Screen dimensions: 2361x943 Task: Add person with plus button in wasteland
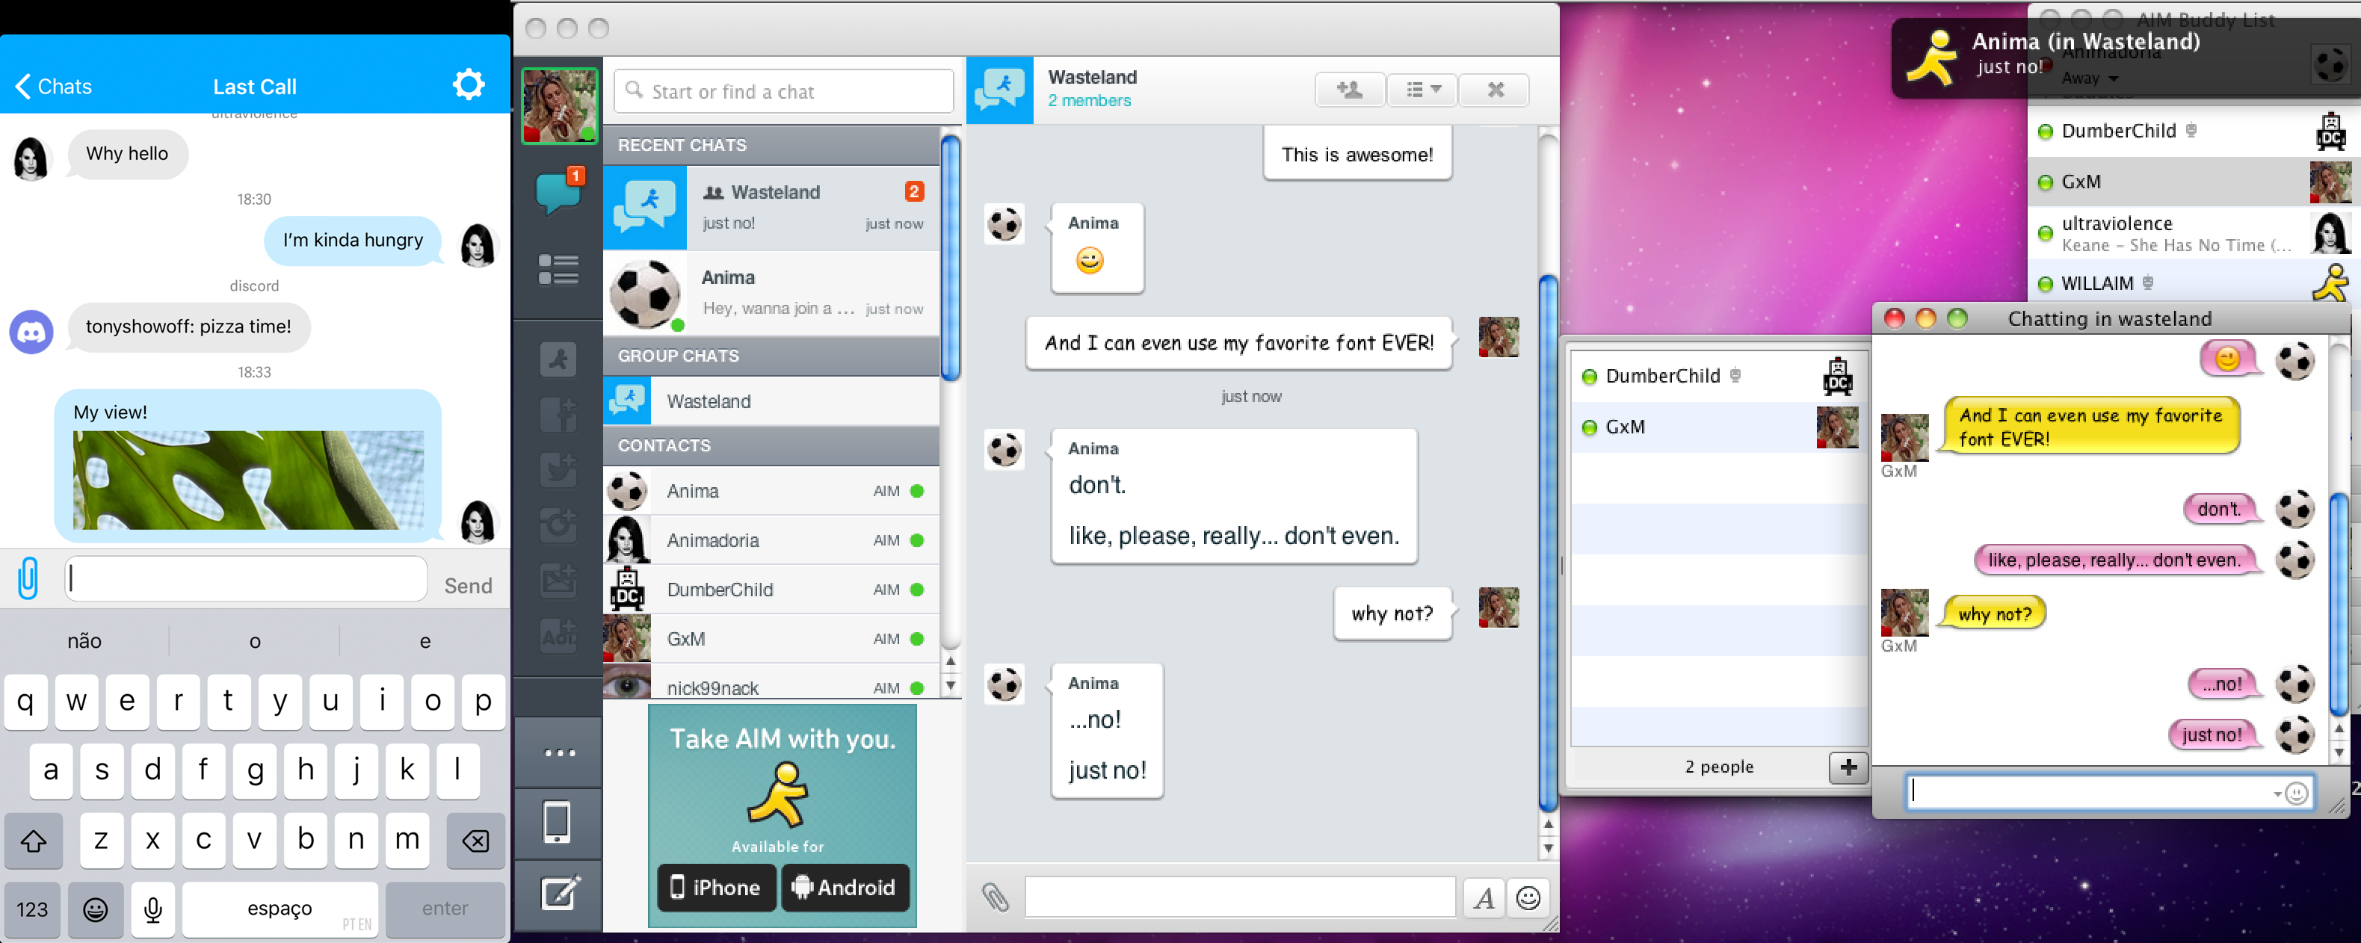(x=1848, y=767)
